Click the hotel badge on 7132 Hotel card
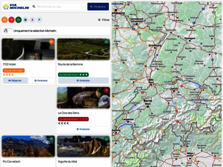The image size is (223, 167). [51, 42]
